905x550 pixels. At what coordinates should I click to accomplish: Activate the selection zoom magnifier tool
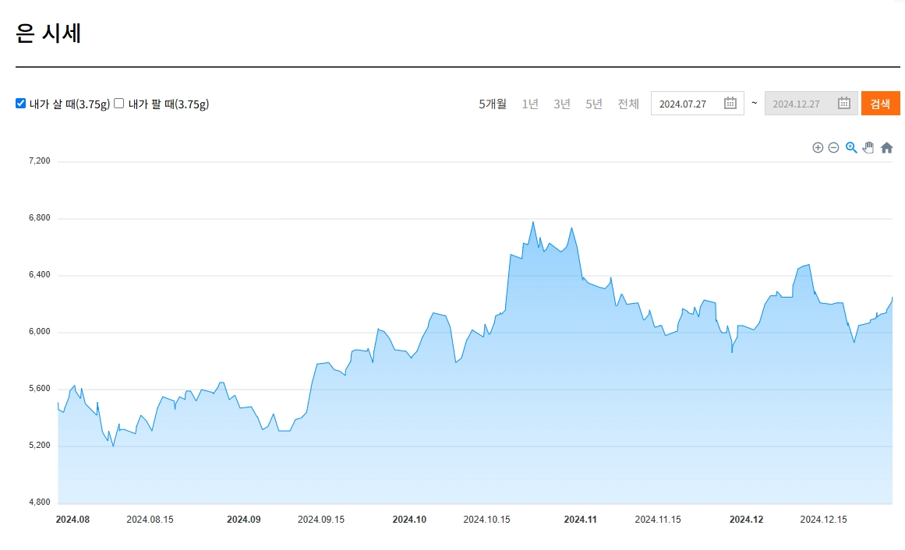tap(850, 148)
